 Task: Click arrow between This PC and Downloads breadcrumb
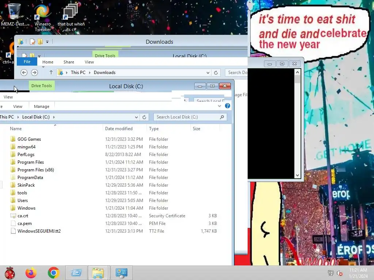[x=90, y=73]
